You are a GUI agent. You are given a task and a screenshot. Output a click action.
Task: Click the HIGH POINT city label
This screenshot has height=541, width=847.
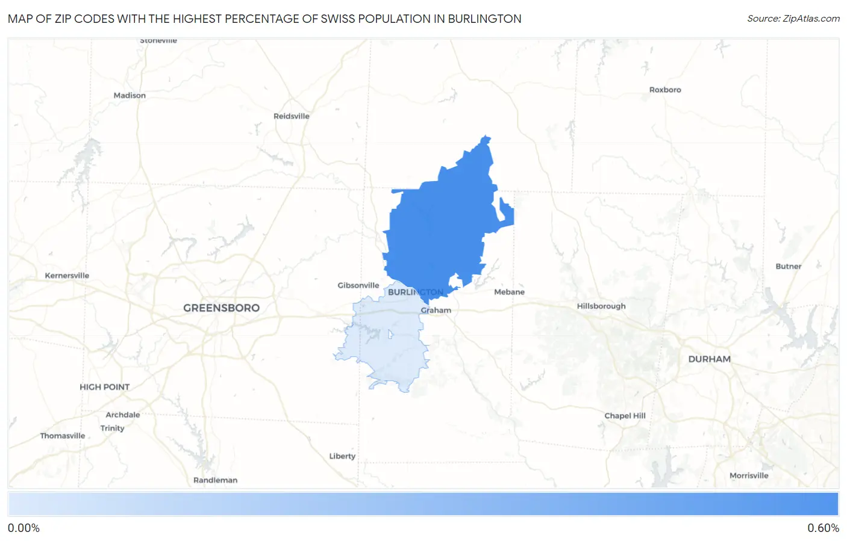click(104, 387)
